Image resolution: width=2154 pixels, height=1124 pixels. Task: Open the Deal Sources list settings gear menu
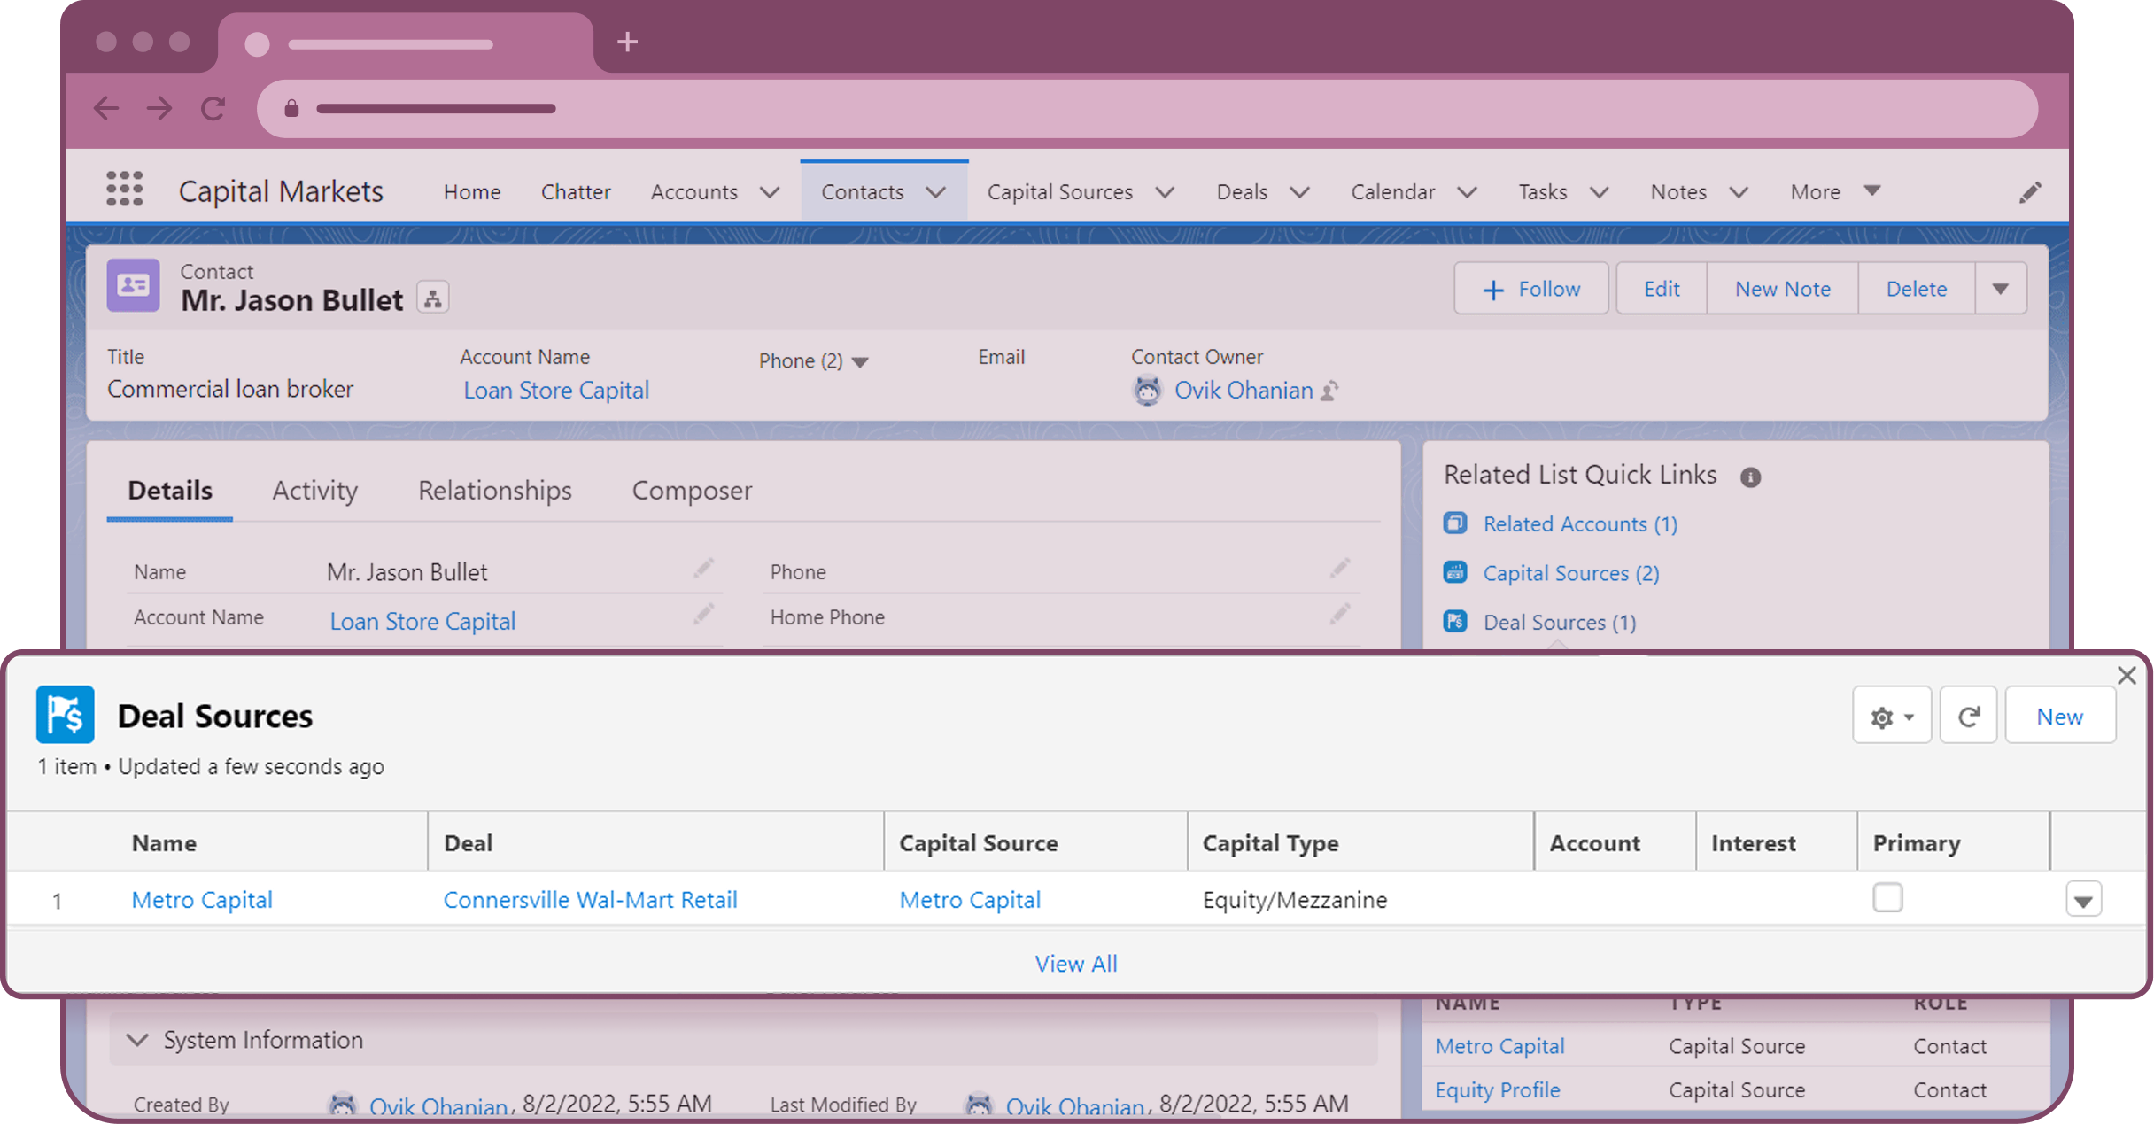[1892, 716]
